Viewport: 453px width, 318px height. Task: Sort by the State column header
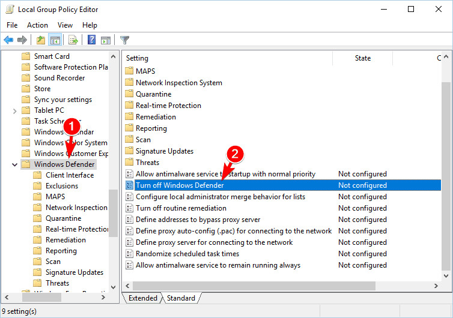362,58
